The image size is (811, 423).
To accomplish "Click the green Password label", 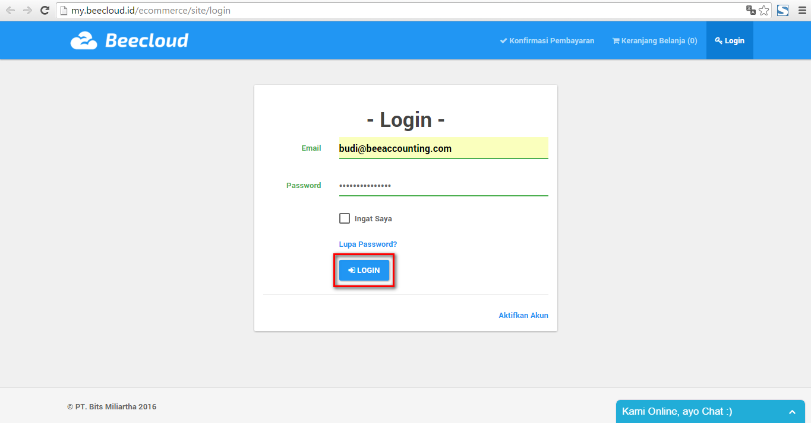I will tap(304, 185).
